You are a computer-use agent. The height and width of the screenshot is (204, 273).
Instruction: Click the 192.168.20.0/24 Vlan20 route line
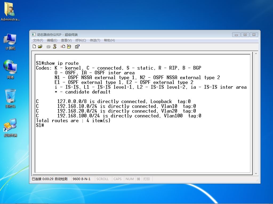click(116, 111)
